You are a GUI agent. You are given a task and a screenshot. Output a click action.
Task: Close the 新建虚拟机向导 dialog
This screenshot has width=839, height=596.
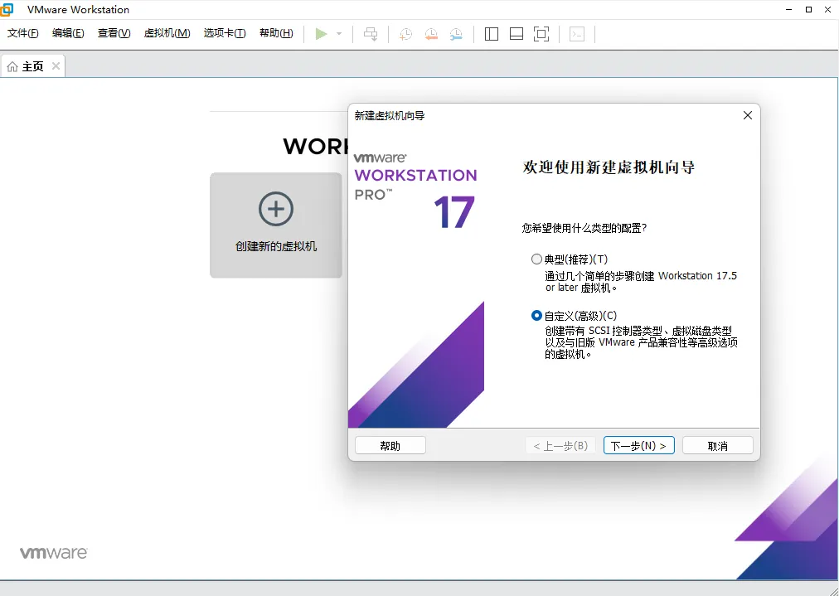point(748,115)
